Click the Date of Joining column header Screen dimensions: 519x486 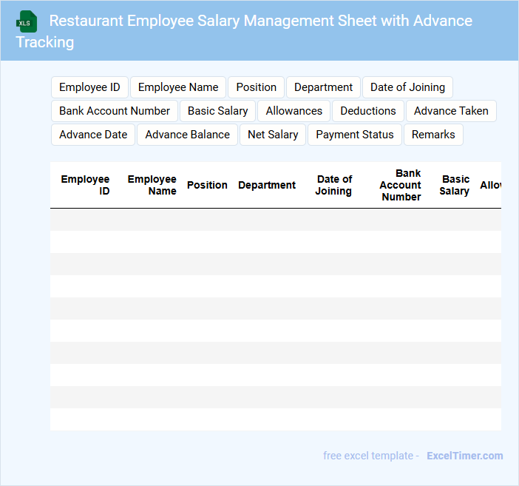tap(333, 185)
